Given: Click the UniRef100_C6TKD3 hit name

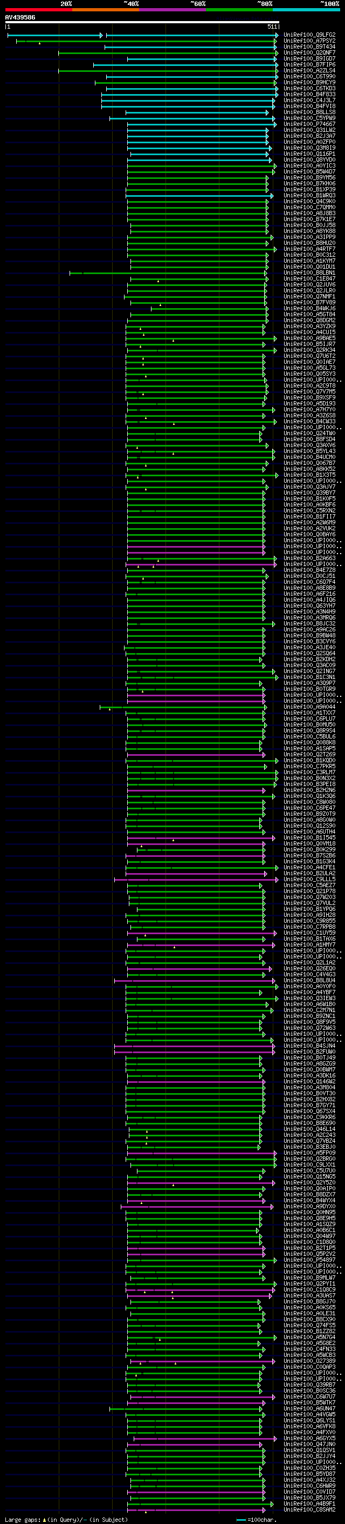Looking at the screenshot, I should (309, 89).
